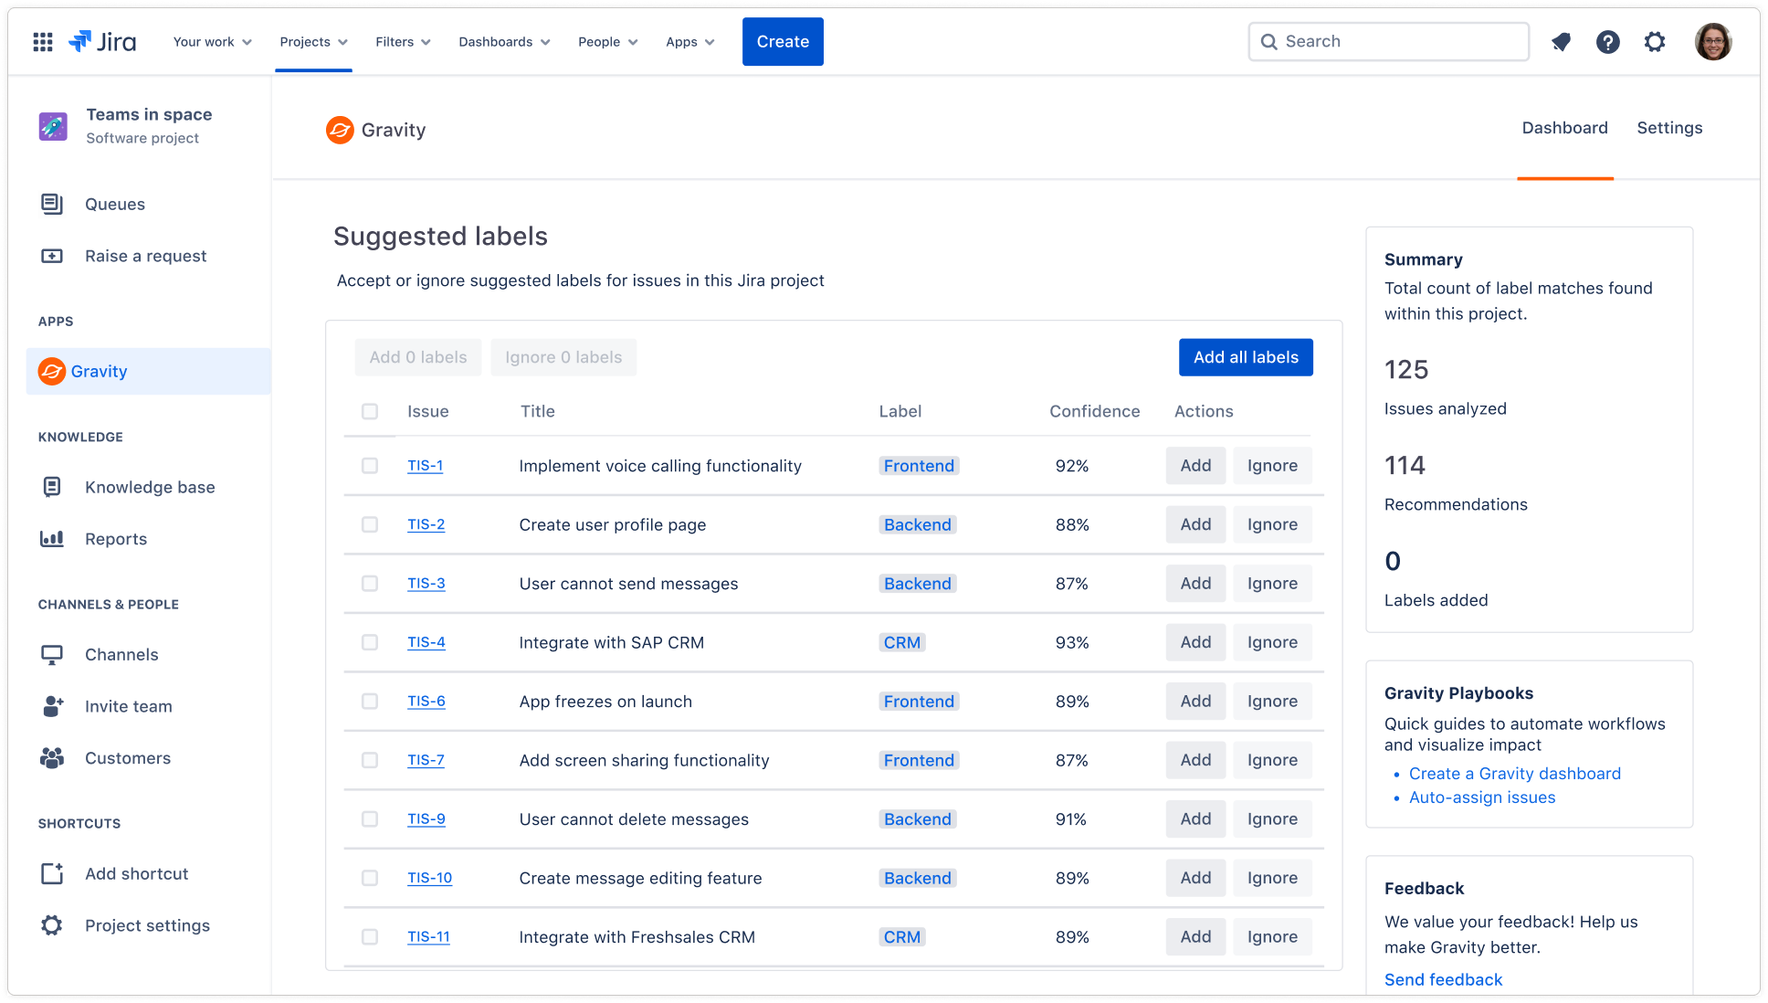Add the Frontend label to TIS-1
Image resolution: width=1768 pixels, height=1003 pixels.
(x=1195, y=466)
